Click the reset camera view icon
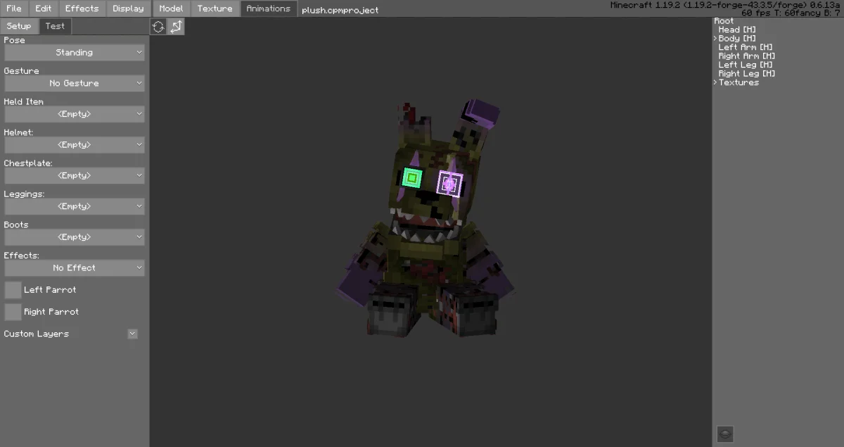Image resolution: width=844 pixels, height=447 pixels. pyautogui.click(x=158, y=26)
